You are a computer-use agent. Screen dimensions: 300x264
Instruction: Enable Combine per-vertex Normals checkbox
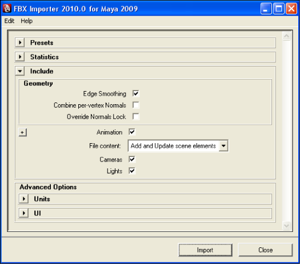(x=136, y=105)
